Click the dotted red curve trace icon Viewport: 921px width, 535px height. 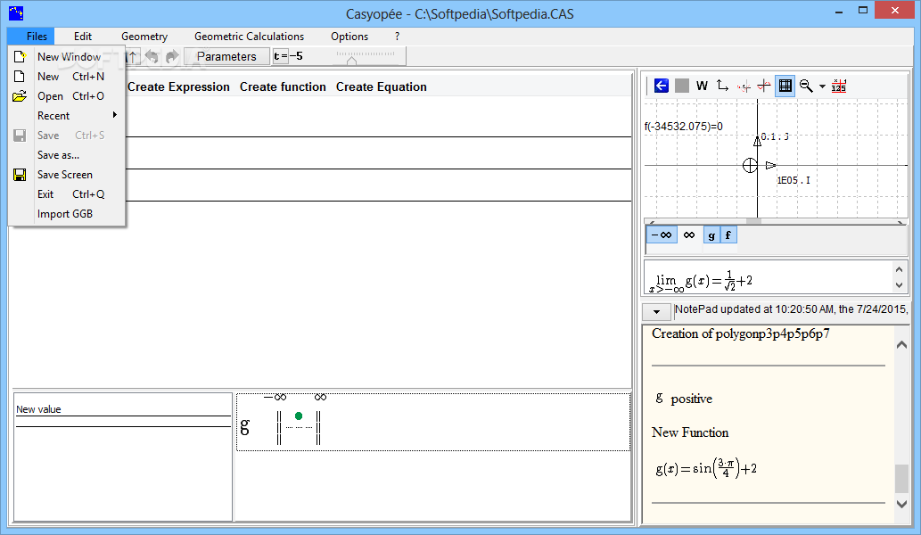pos(744,86)
